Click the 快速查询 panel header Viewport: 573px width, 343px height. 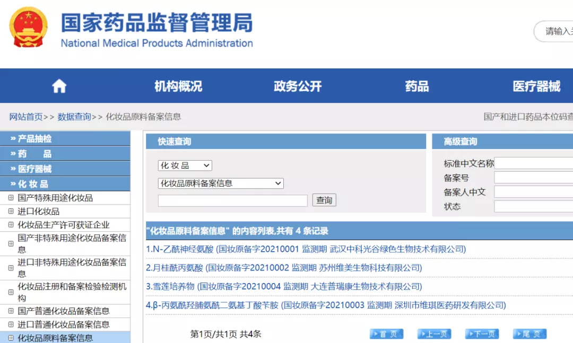286,142
